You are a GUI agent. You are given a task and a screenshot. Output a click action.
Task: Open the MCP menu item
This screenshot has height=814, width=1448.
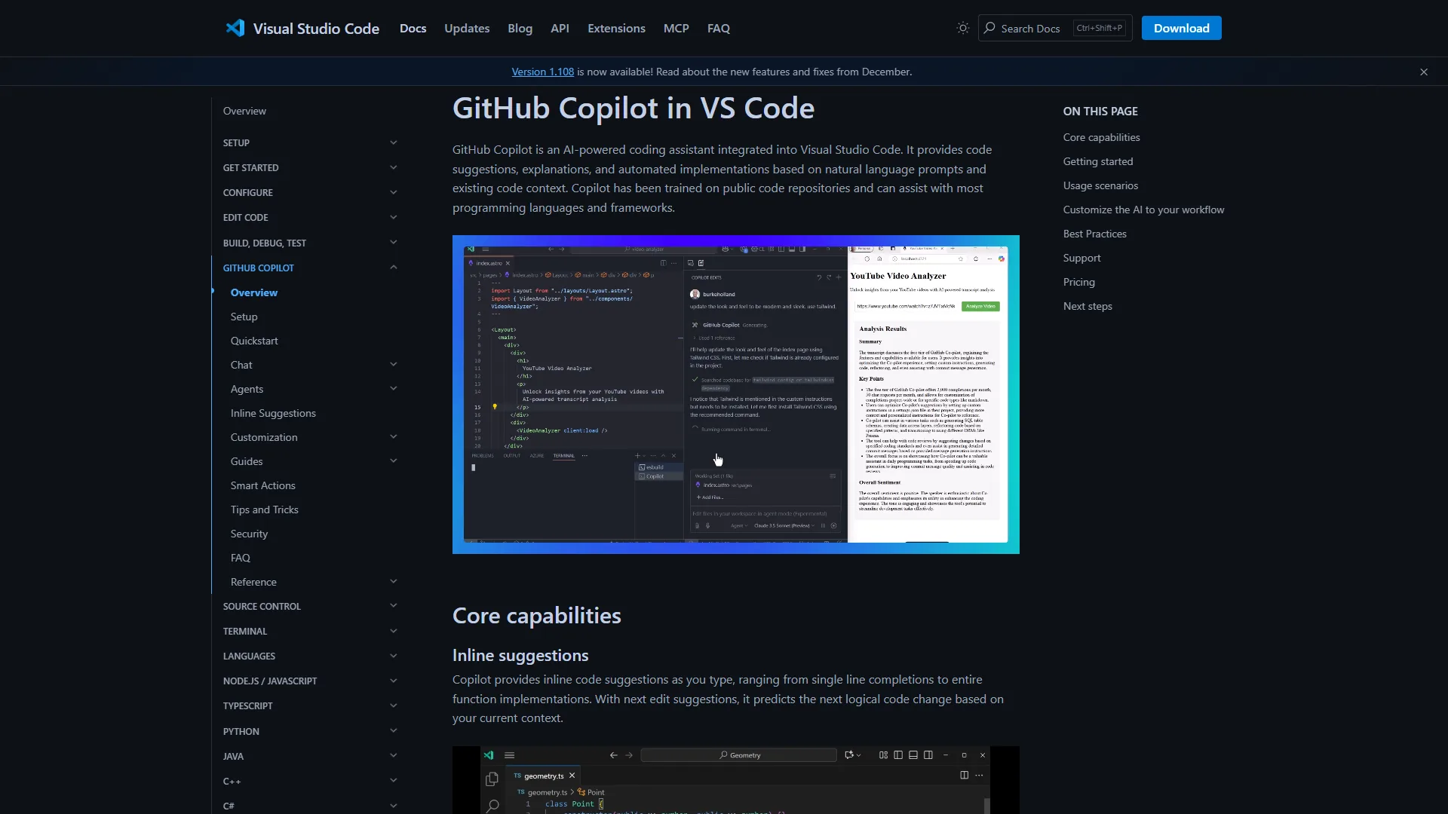coord(676,28)
